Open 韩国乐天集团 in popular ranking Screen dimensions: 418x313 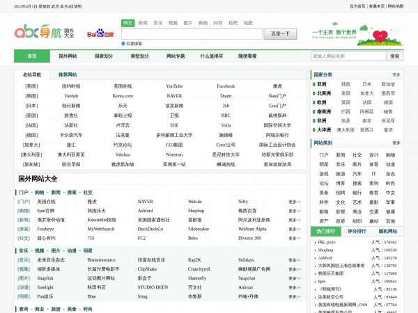330,273
